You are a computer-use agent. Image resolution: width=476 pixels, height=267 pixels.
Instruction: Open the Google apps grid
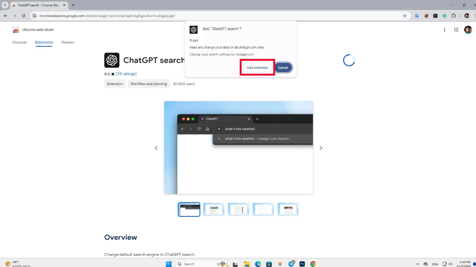pos(456,30)
